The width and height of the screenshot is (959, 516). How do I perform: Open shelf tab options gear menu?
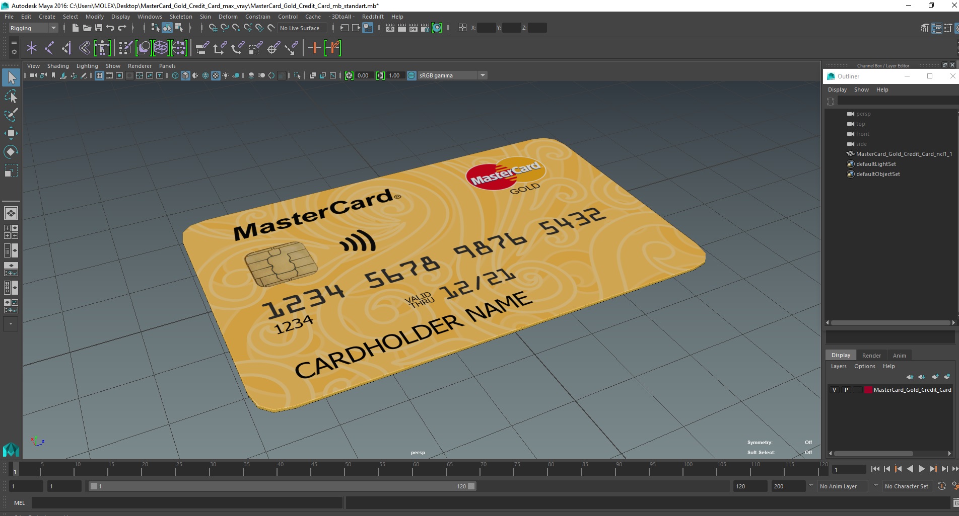coord(14,52)
